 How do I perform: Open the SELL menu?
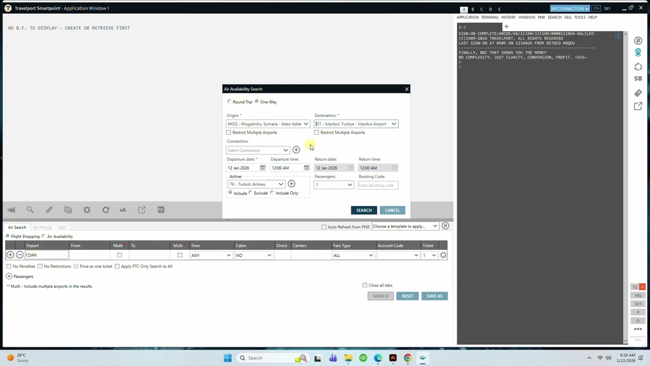[568, 17]
